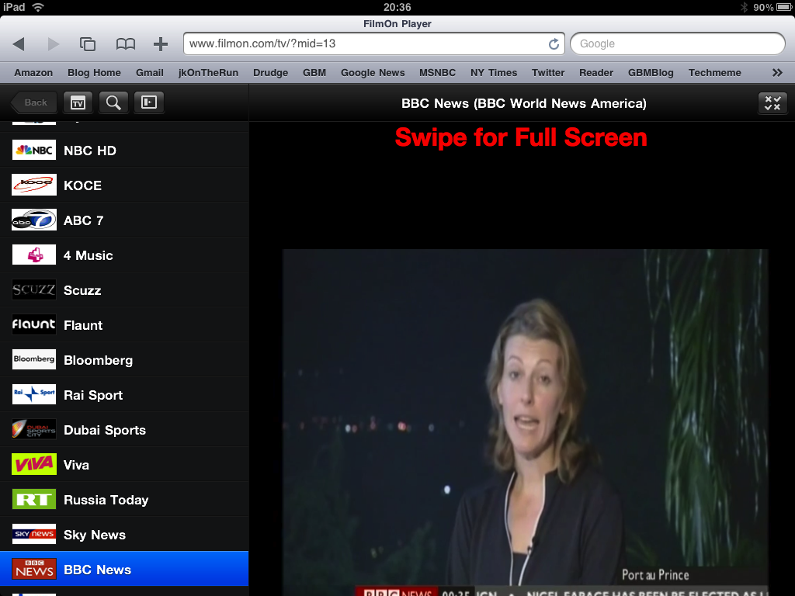Select the Russia Today channel
The image size is (795, 596).
(x=124, y=500)
